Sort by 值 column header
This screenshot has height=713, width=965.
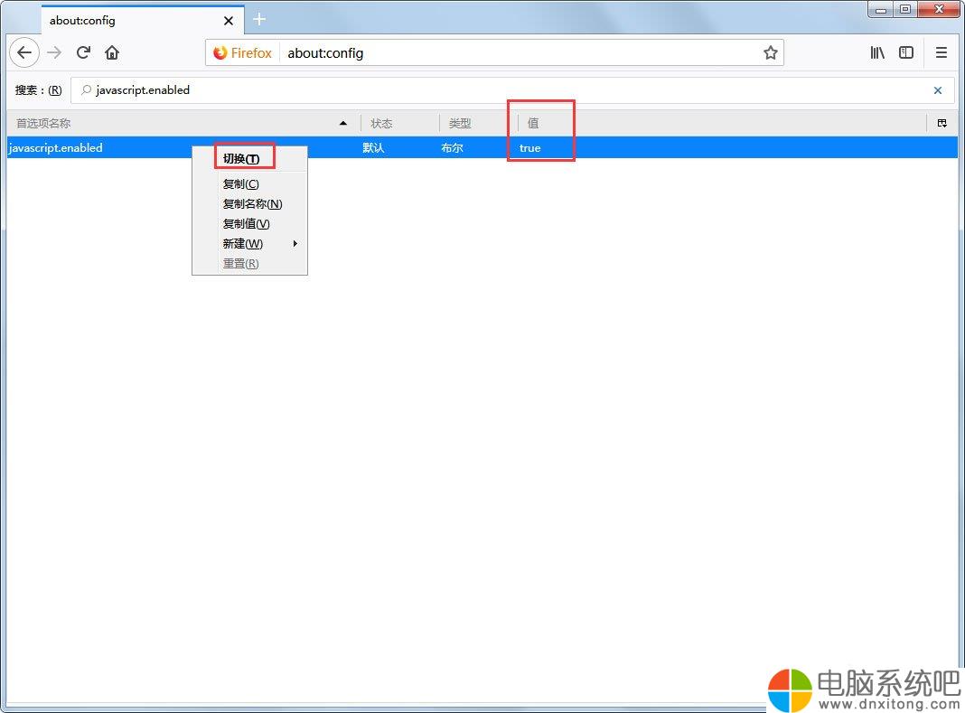click(x=722, y=123)
